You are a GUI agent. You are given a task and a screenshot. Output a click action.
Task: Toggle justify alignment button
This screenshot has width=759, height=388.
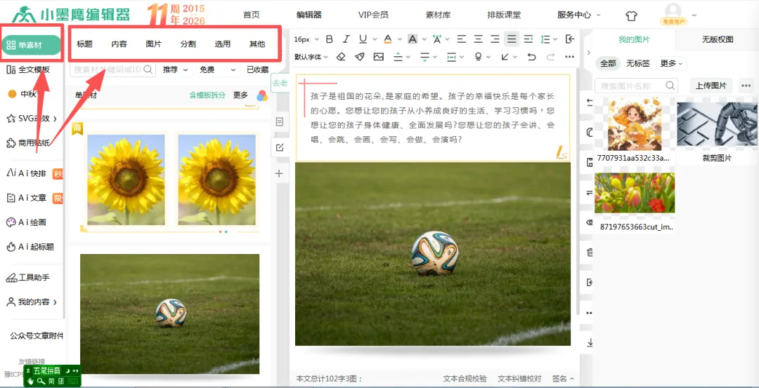point(512,39)
